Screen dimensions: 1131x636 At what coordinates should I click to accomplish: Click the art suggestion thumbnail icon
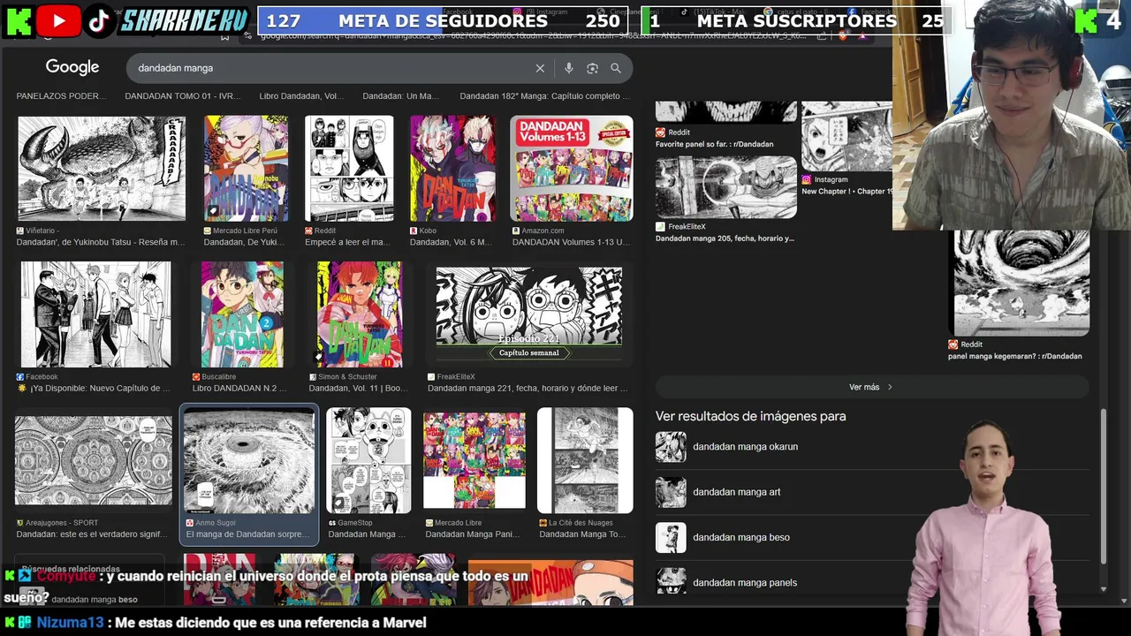tap(671, 492)
